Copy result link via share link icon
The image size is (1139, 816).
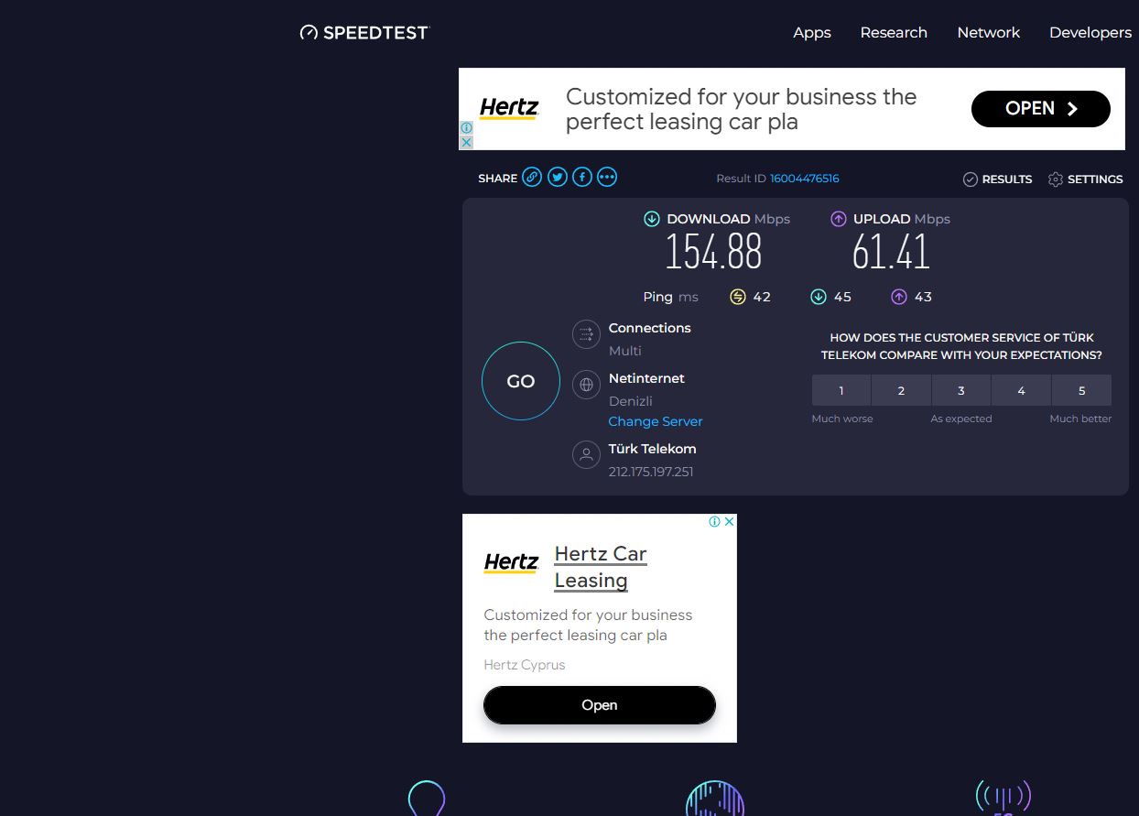point(532,178)
